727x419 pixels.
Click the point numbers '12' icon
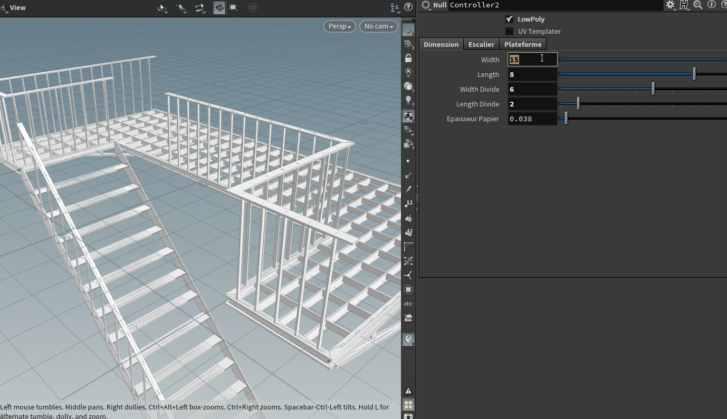[408, 203]
